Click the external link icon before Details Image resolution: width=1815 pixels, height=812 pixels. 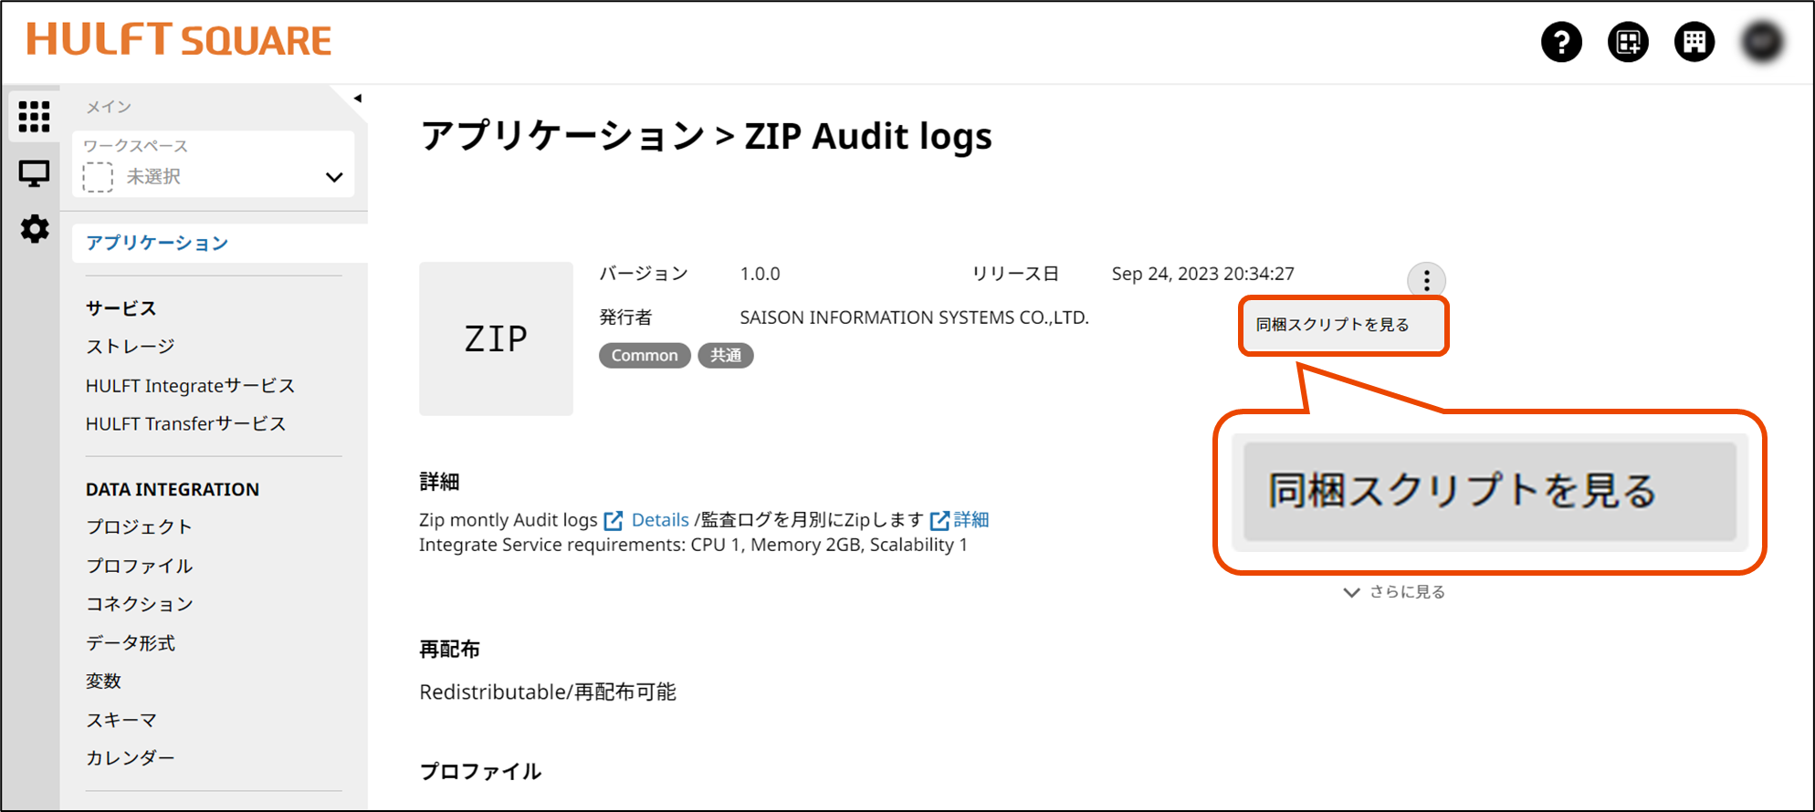pos(614,520)
